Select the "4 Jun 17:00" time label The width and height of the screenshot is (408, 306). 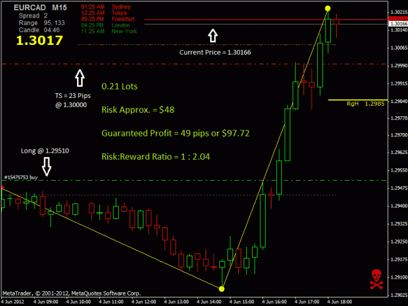pos(307,301)
